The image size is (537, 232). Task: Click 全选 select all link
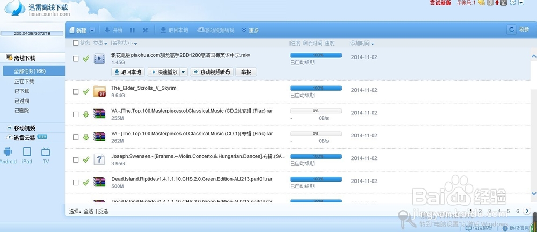point(89,212)
